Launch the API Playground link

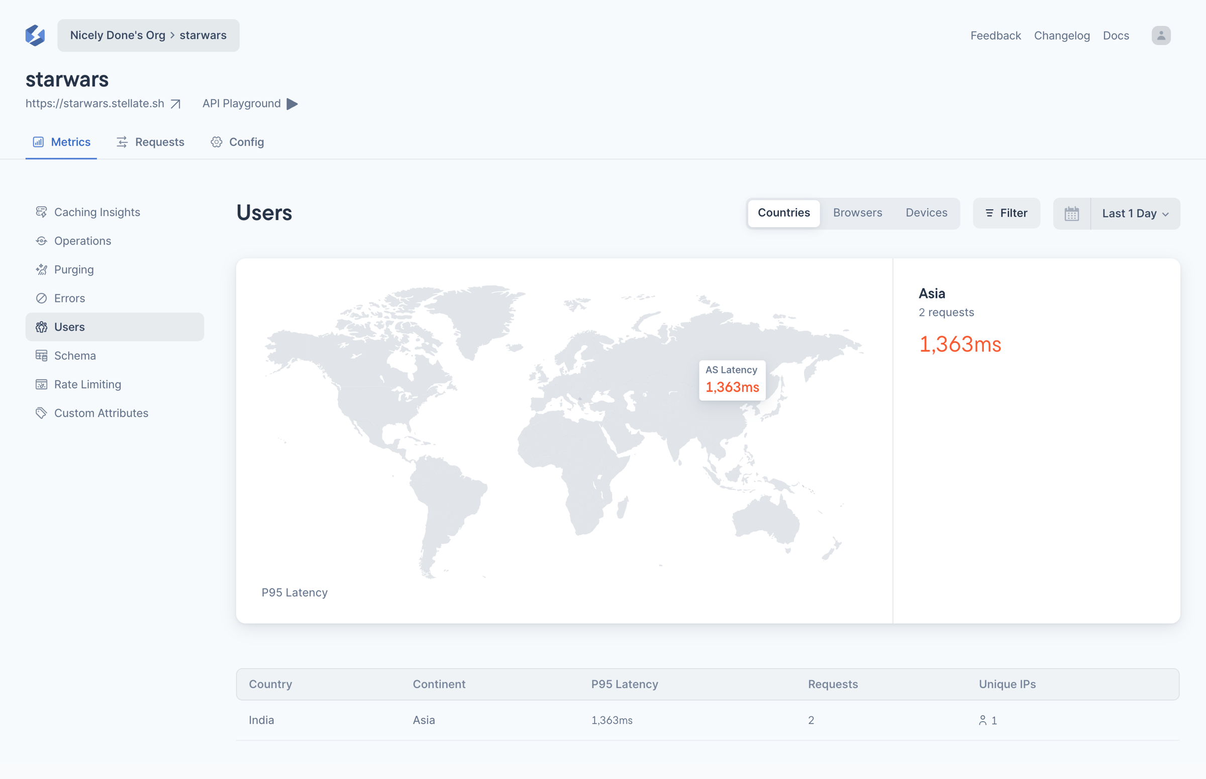click(242, 104)
